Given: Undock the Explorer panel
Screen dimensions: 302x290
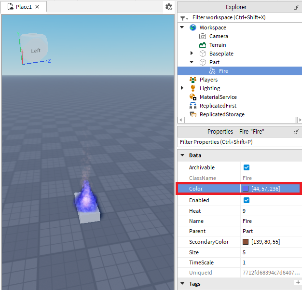Looking at the screenshot, I should coord(296,7).
